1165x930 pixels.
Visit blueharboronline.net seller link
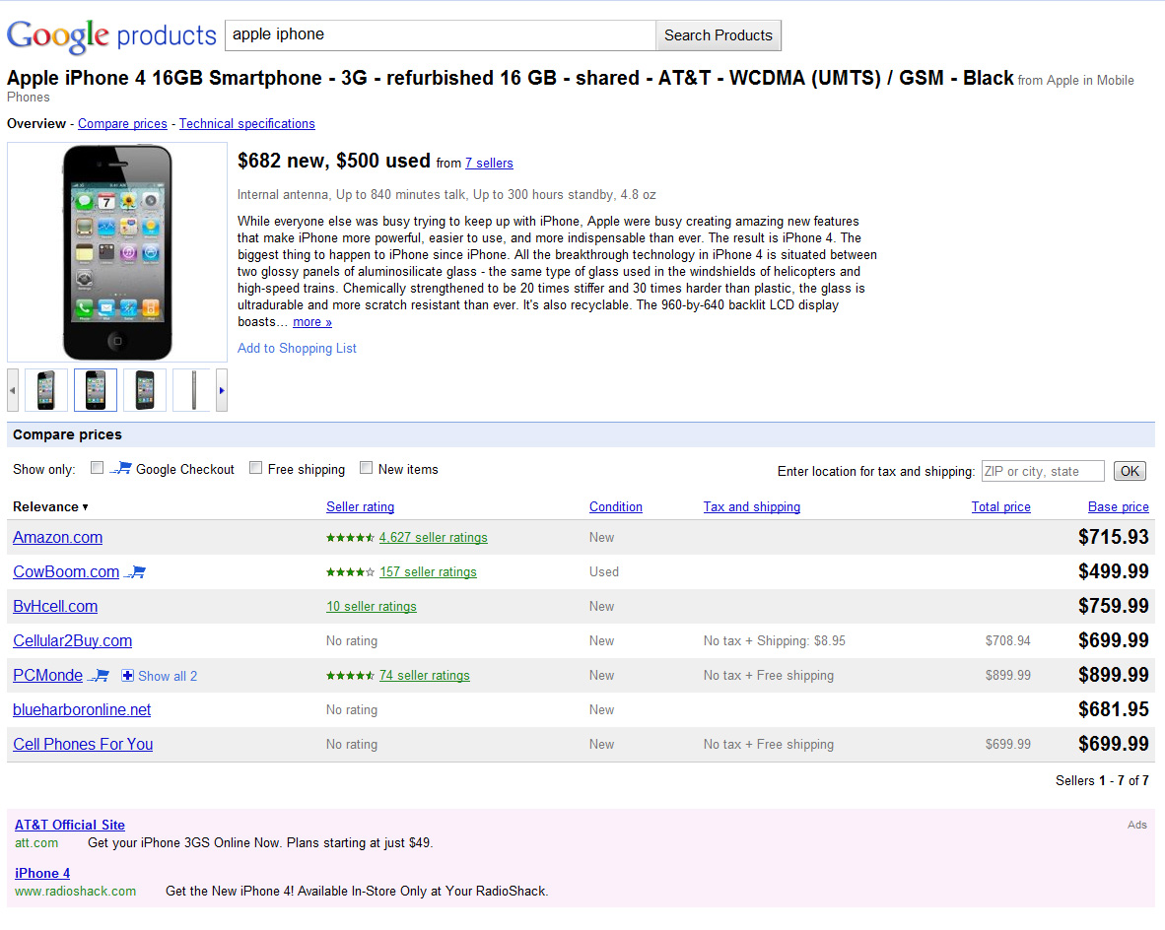[82, 710]
